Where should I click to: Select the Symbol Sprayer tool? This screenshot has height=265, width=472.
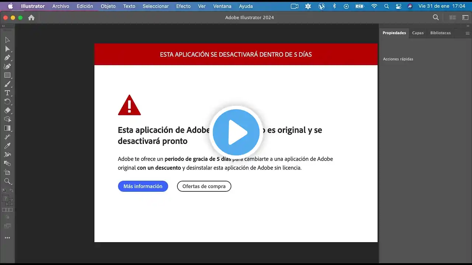click(x=7, y=155)
